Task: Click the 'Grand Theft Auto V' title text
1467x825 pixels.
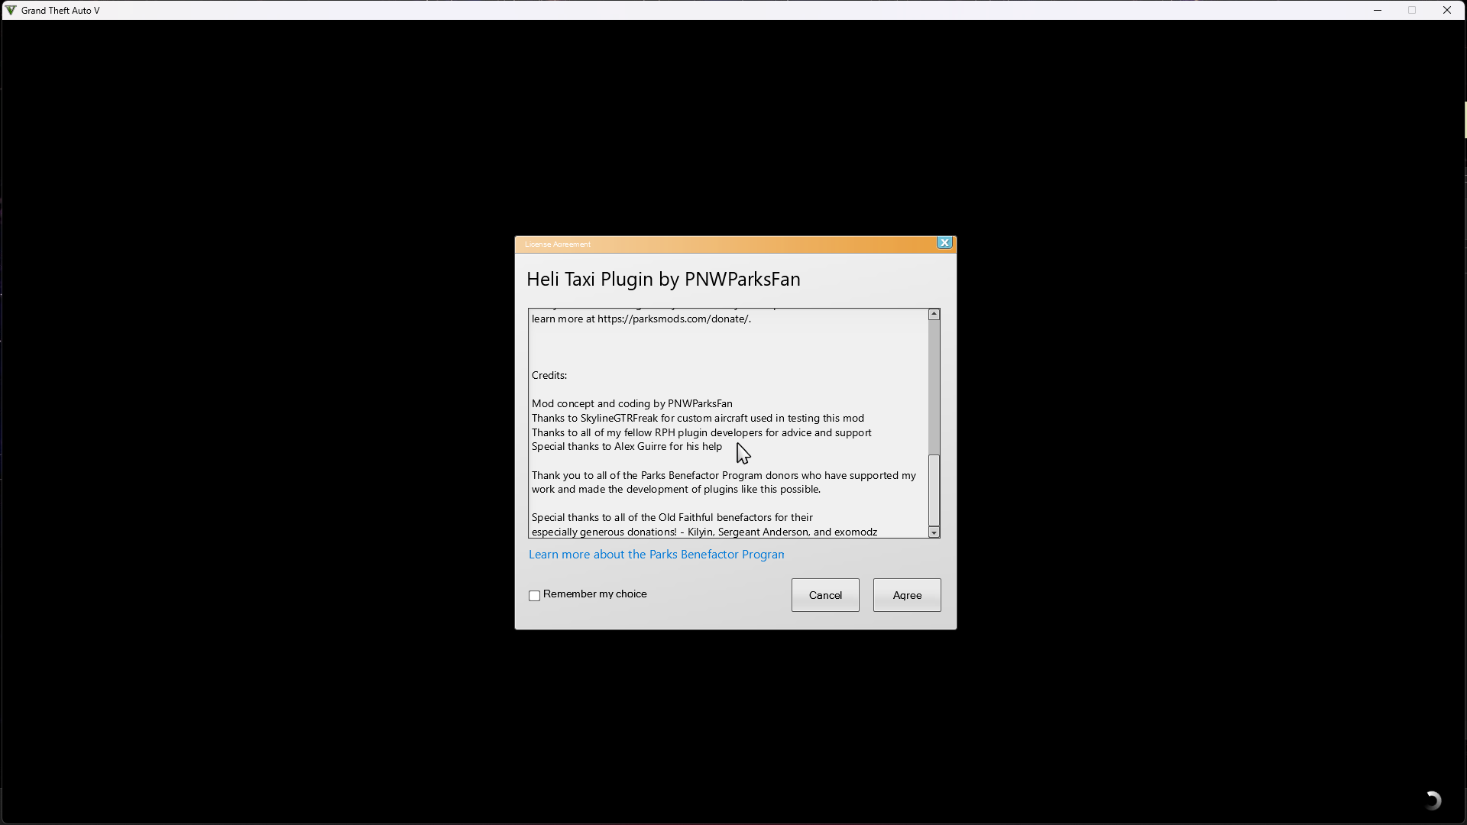Action: click(x=60, y=10)
